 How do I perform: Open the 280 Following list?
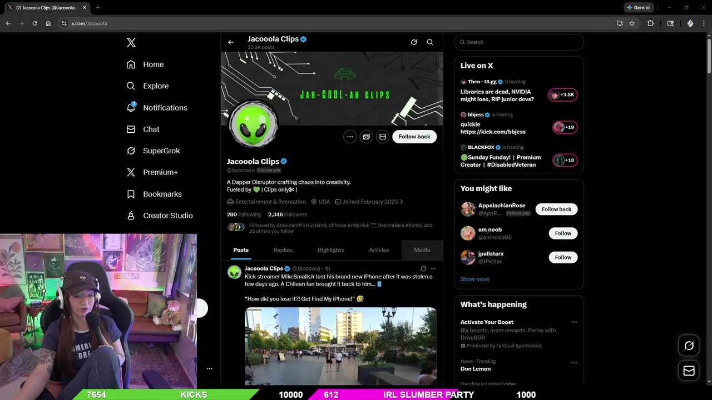pyautogui.click(x=244, y=214)
